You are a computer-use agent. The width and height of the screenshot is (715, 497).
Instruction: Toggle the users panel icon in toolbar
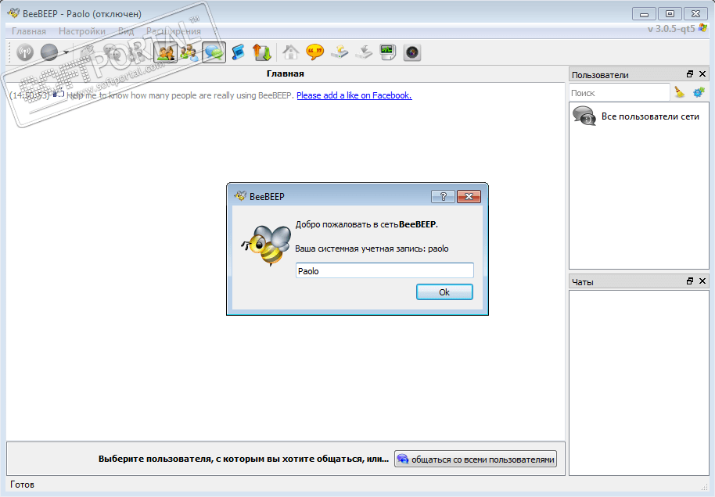[166, 52]
